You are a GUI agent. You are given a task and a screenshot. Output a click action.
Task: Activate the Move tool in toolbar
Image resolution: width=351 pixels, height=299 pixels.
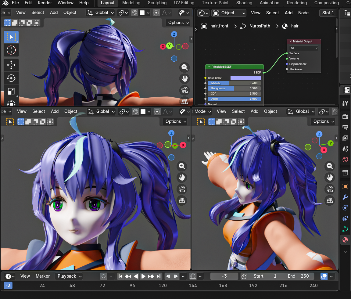pos(11,65)
